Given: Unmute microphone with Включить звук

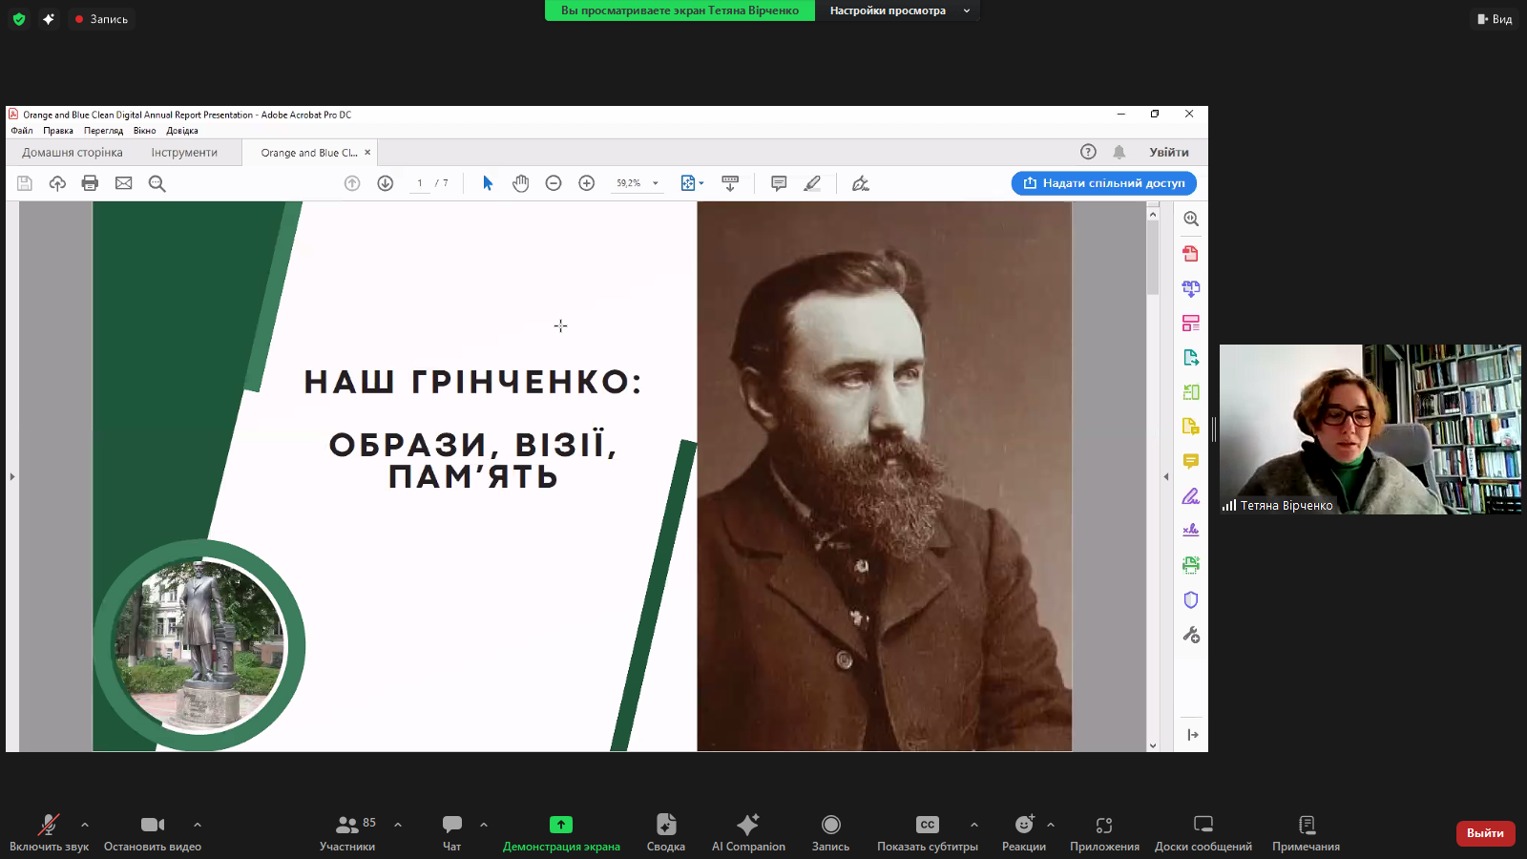Looking at the screenshot, I should (49, 832).
